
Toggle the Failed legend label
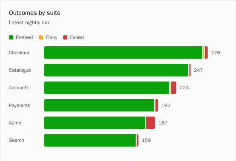point(77,37)
